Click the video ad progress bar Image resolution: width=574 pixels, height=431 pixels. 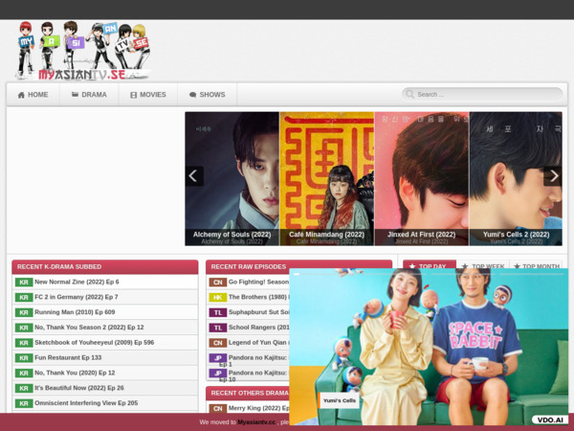click(429, 274)
